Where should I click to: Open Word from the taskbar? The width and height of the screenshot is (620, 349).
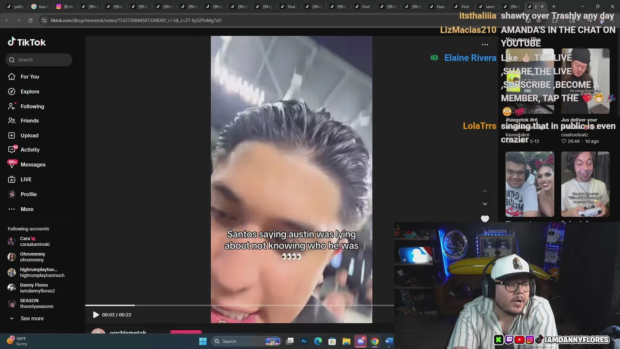click(x=388, y=341)
